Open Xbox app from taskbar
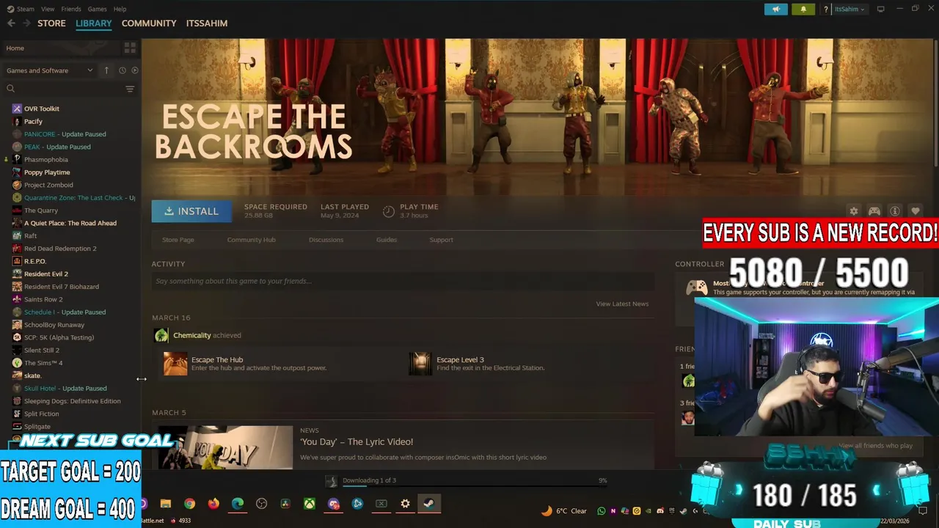The image size is (939, 528). coord(310,504)
